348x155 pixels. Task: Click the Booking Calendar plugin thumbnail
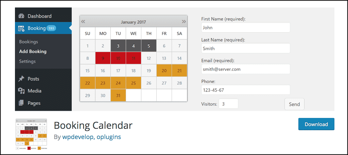[31, 134]
